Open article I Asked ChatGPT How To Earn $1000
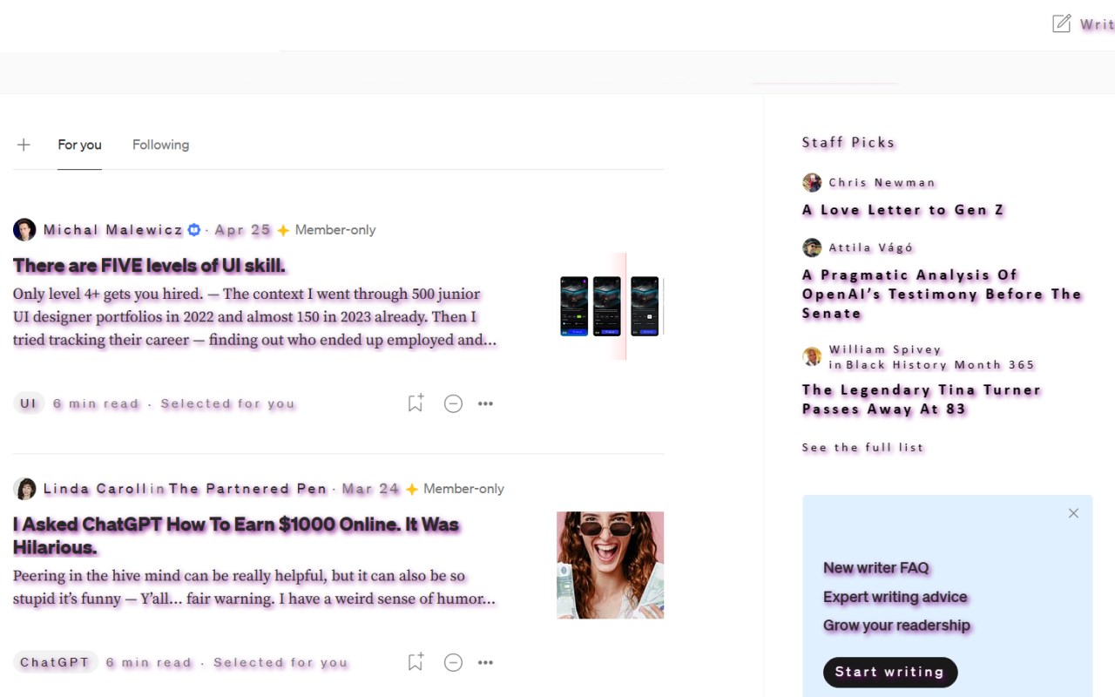 coord(236,536)
